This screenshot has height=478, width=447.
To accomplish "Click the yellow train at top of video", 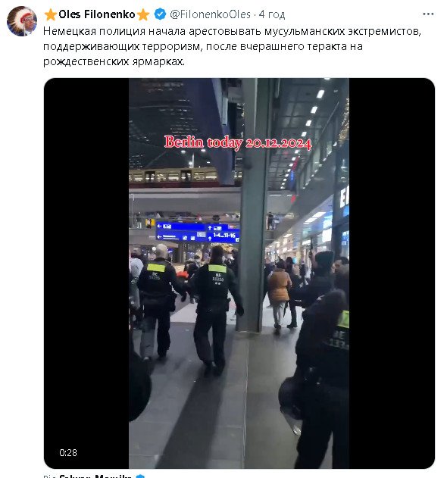I will coord(173,177).
